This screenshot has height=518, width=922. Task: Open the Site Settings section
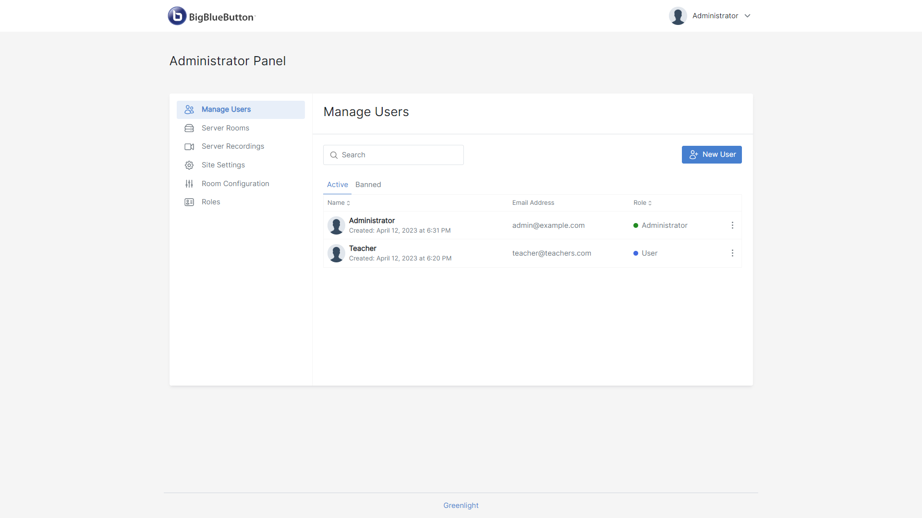pyautogui.click(x=241, y=165)
